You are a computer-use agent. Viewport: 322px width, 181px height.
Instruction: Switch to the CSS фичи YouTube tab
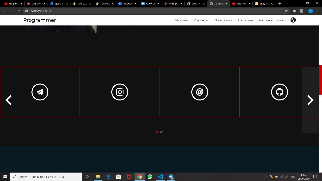point(36,4)
